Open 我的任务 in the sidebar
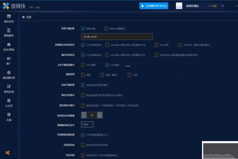Screen dimensions: 238x159 tap(9, 18)
